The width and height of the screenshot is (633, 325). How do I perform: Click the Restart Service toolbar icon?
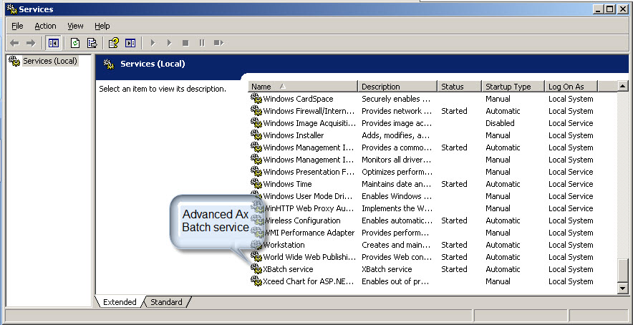pos(218,43)
